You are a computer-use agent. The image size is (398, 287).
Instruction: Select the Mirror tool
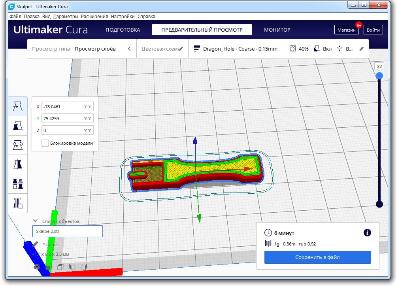(18, 164)
